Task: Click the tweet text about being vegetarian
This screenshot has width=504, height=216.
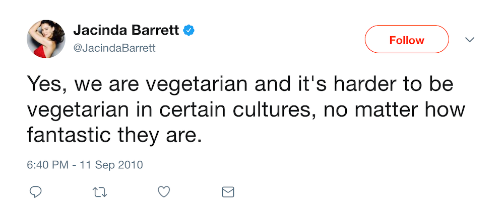Action: point(246,110)
